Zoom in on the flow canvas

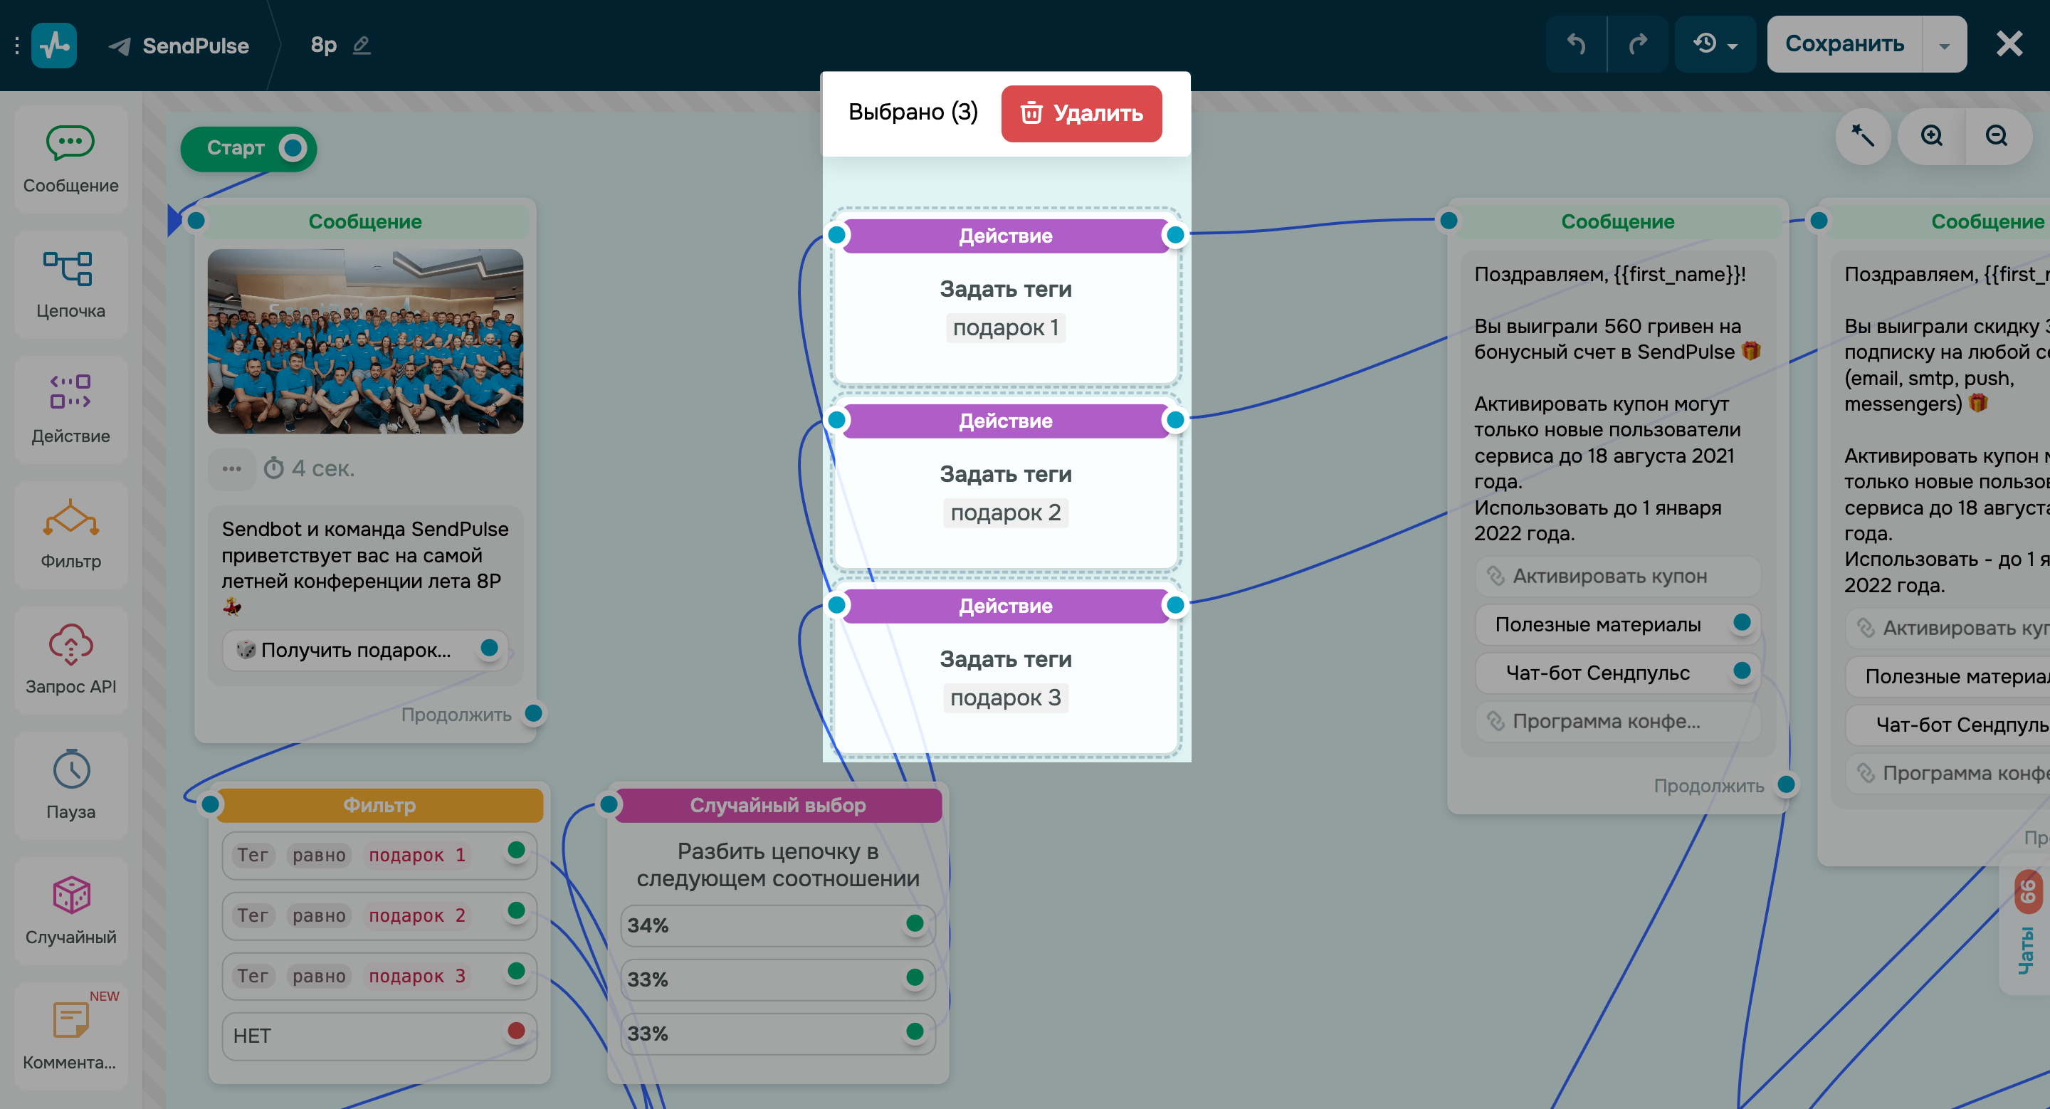1931,136
